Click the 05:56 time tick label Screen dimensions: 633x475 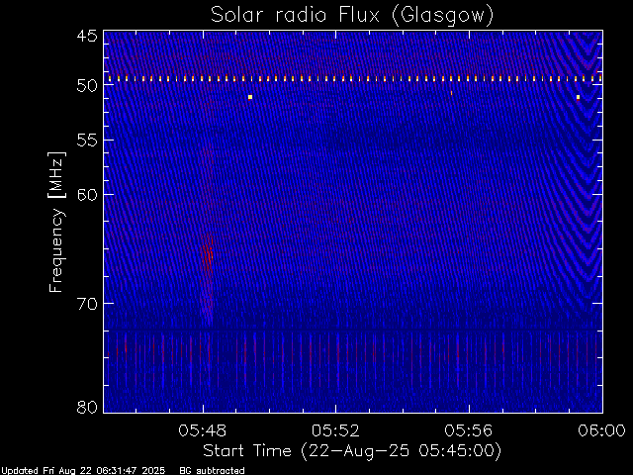coord(469,430)
